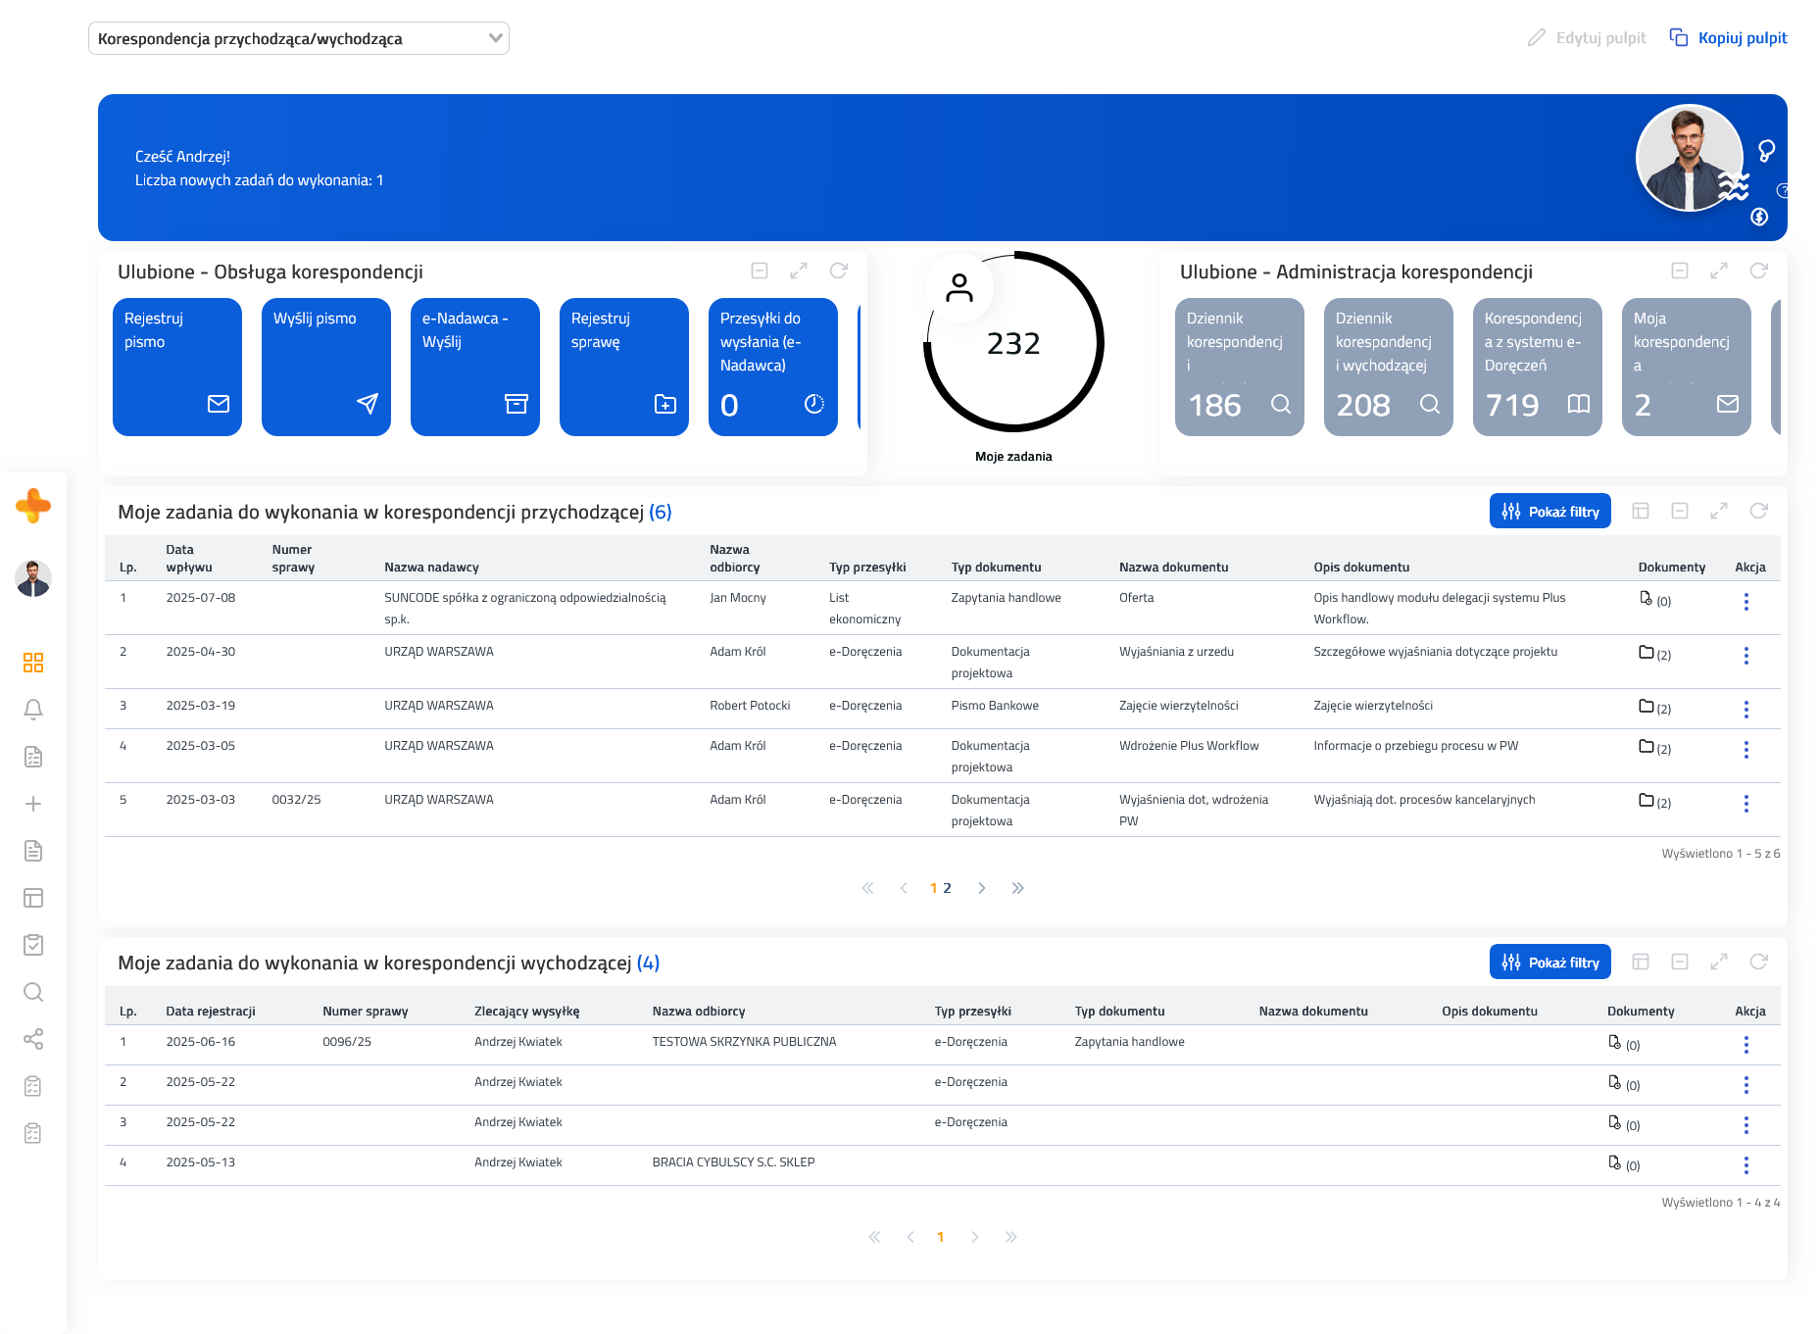
Task: Sort incoming table by Typ dokumentu column
Action: 996,568
